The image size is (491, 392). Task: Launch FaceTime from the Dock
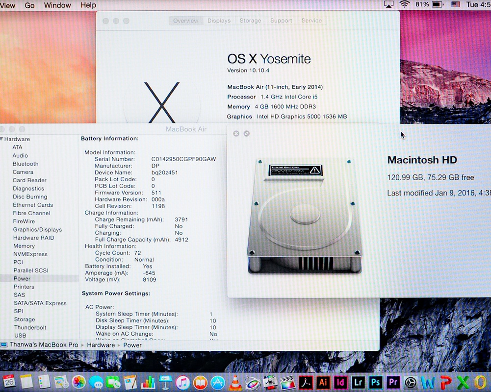click(x=113, y=382)
